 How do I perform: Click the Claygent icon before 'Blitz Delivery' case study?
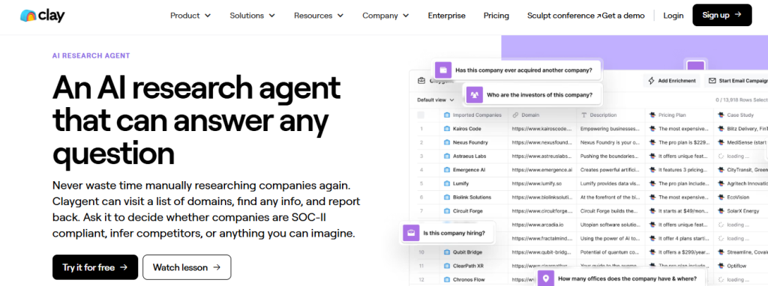(721, 129)
